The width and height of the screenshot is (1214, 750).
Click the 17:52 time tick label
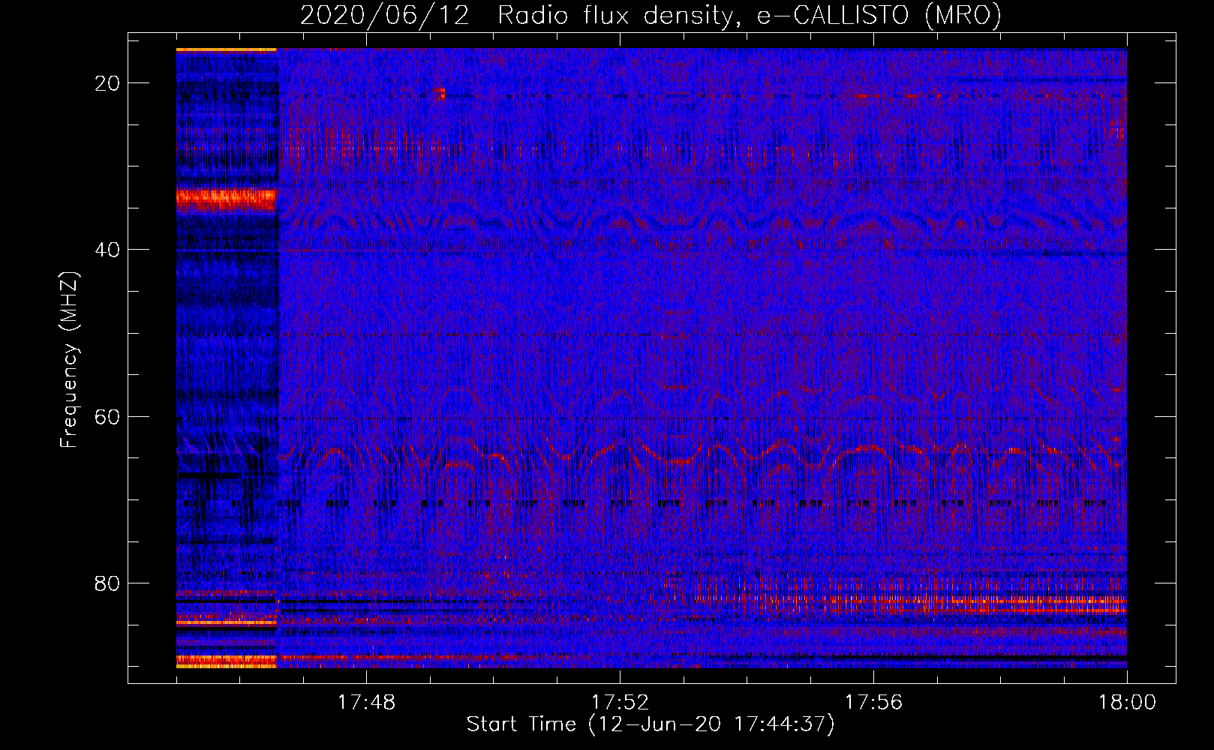click(620, 703)
